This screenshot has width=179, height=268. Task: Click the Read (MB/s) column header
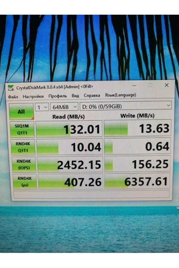pos(68,117)
